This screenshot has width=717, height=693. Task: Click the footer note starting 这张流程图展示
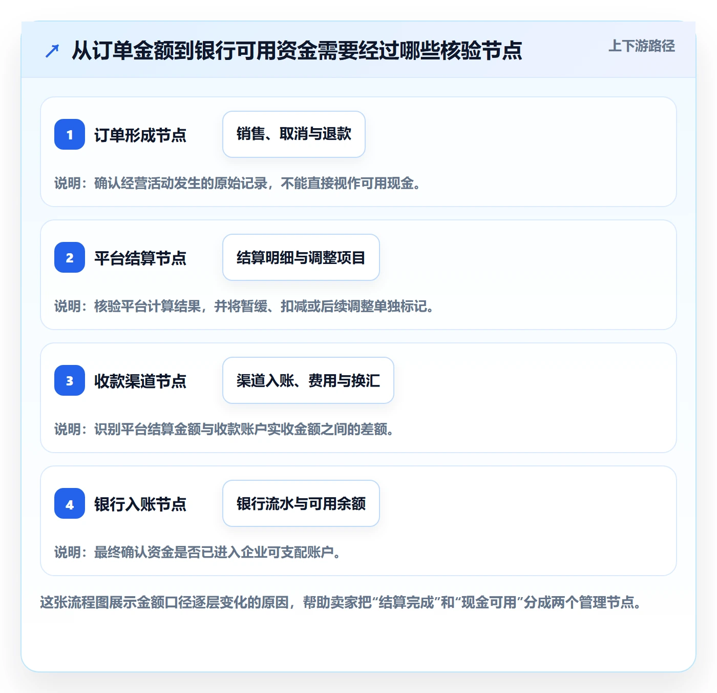(342, 602)
